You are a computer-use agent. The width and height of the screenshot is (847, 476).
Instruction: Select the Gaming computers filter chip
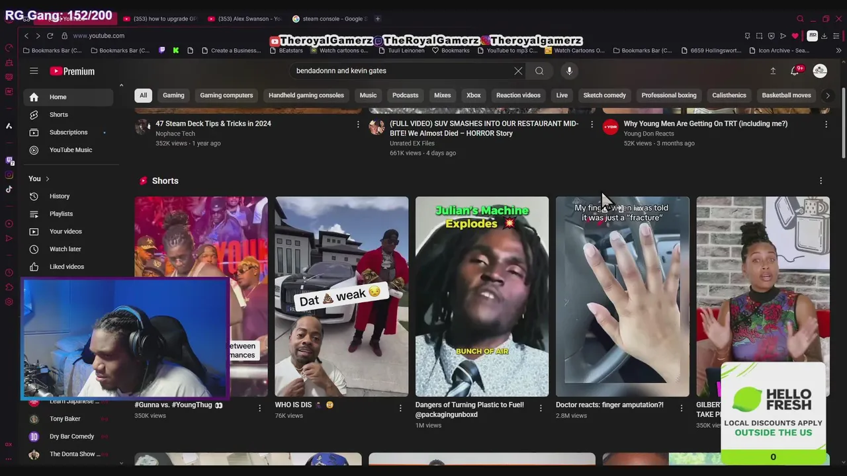pyautogui.click(x=226, y=95)
